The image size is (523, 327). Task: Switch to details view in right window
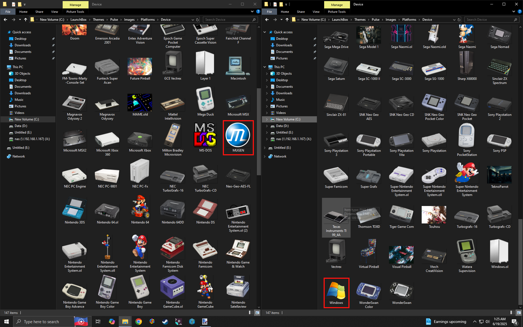[x=512, y=313]
